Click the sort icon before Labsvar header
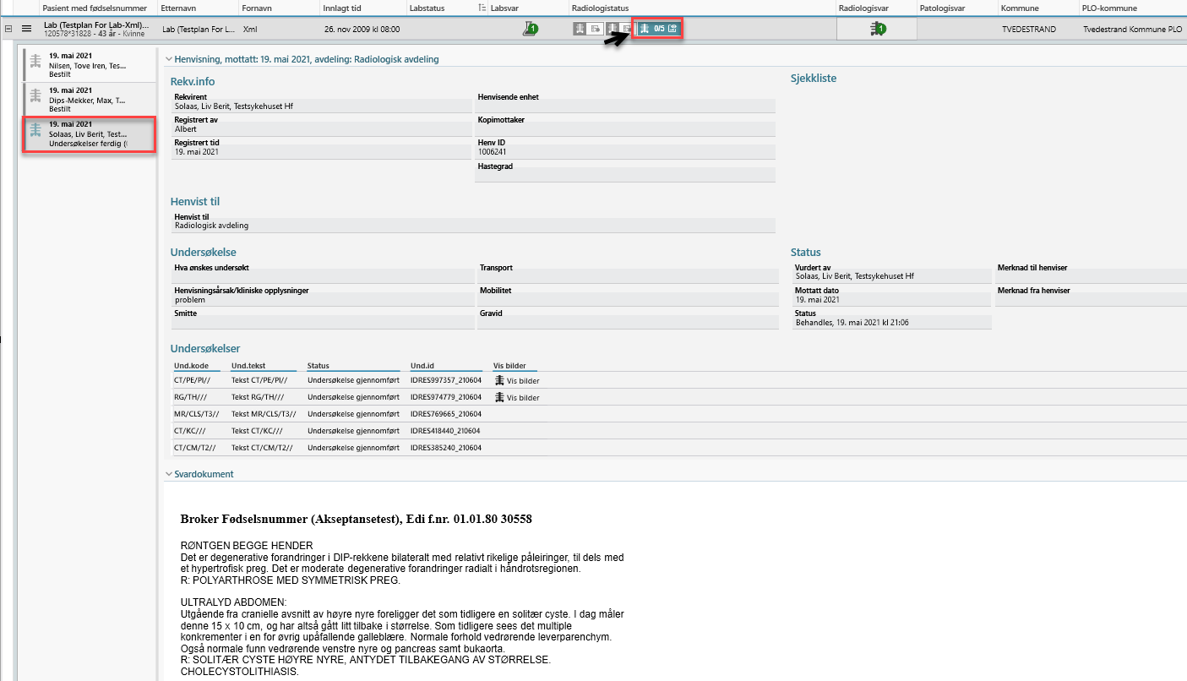This screenshot has width=1187, height=681. [482, 8]
